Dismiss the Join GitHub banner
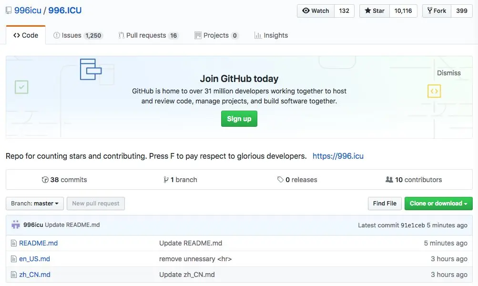Screen dimensions: 478x286 coord(449,73)
